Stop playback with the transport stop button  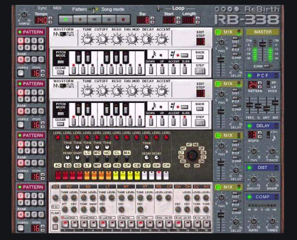point(80,19)
